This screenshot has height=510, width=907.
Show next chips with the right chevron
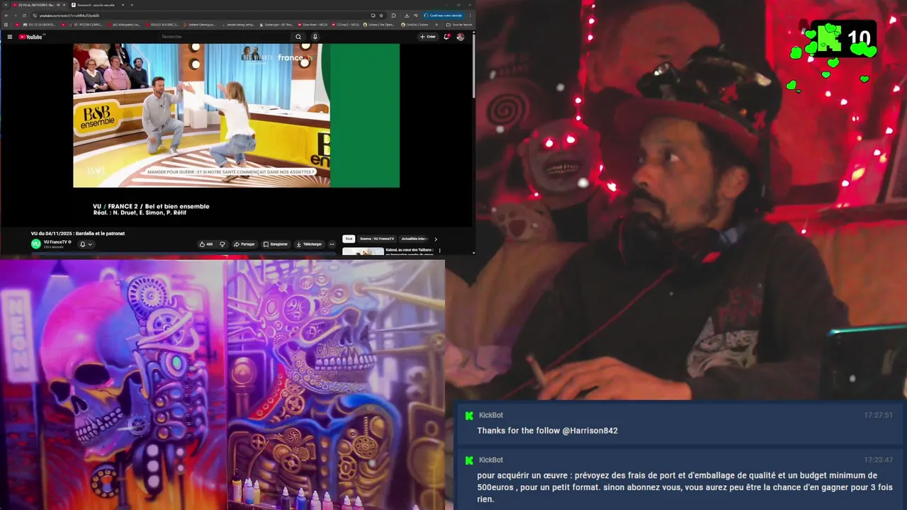pyautogui.click(x=436, y=239)
